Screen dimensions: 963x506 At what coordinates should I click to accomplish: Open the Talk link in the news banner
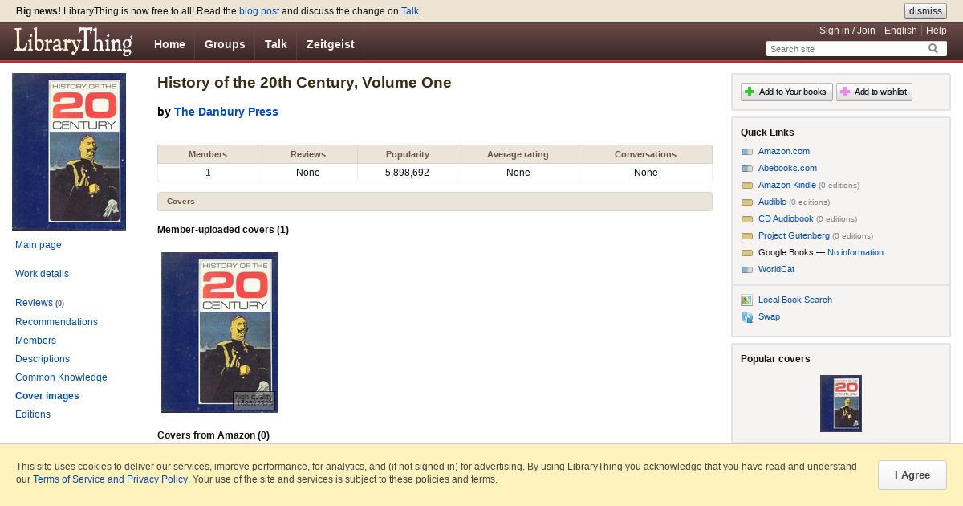pyautogui.click(x=410, y=11)
